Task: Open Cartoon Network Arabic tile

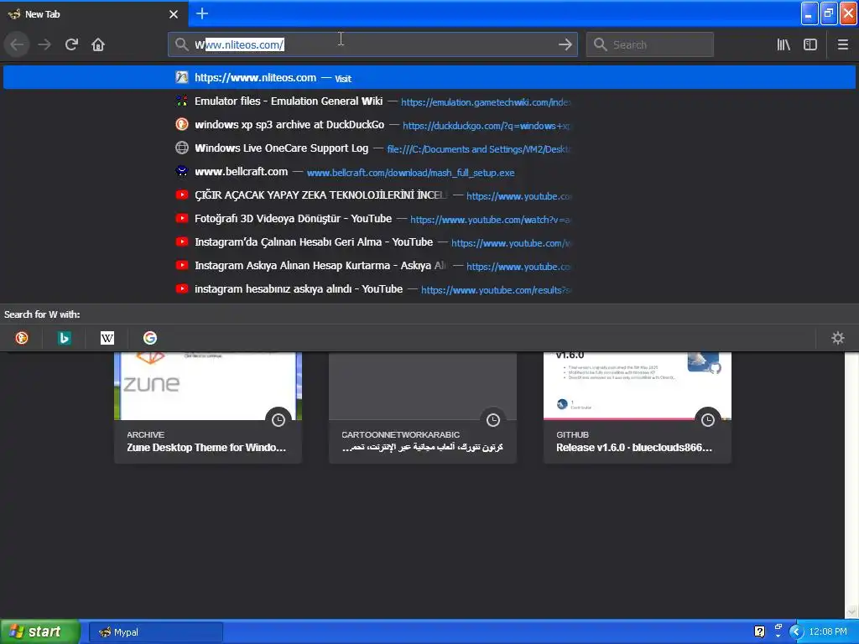Action: click(423, 408)
